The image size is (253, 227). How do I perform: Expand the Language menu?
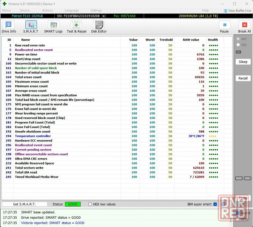click(72, 11)
